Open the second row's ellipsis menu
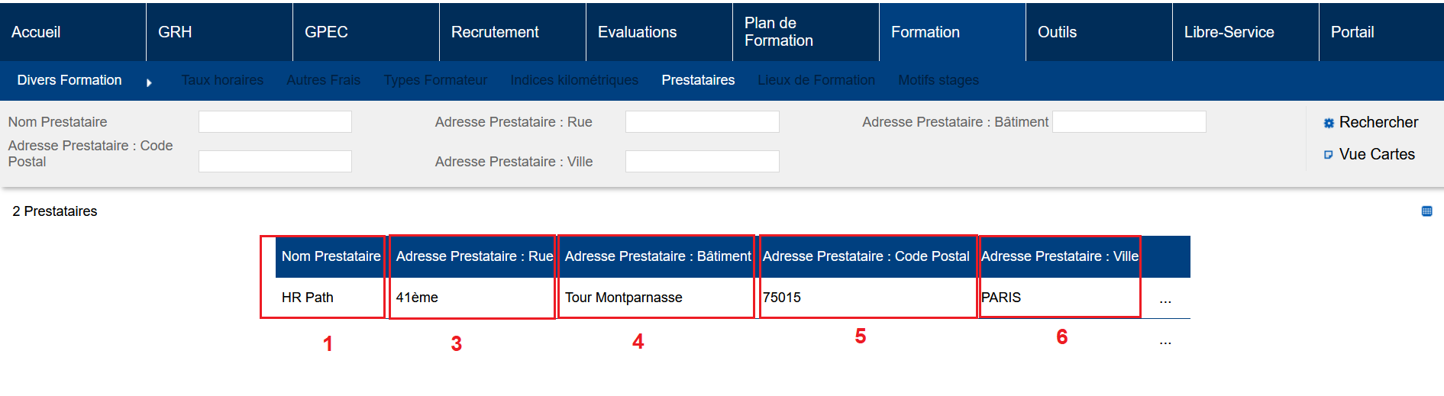 tap(1165, 341)
